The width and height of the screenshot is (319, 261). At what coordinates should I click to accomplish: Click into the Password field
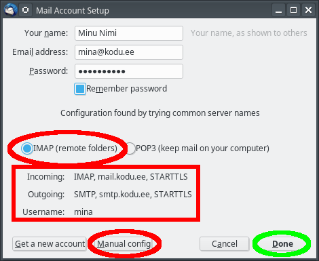[129, 71]
